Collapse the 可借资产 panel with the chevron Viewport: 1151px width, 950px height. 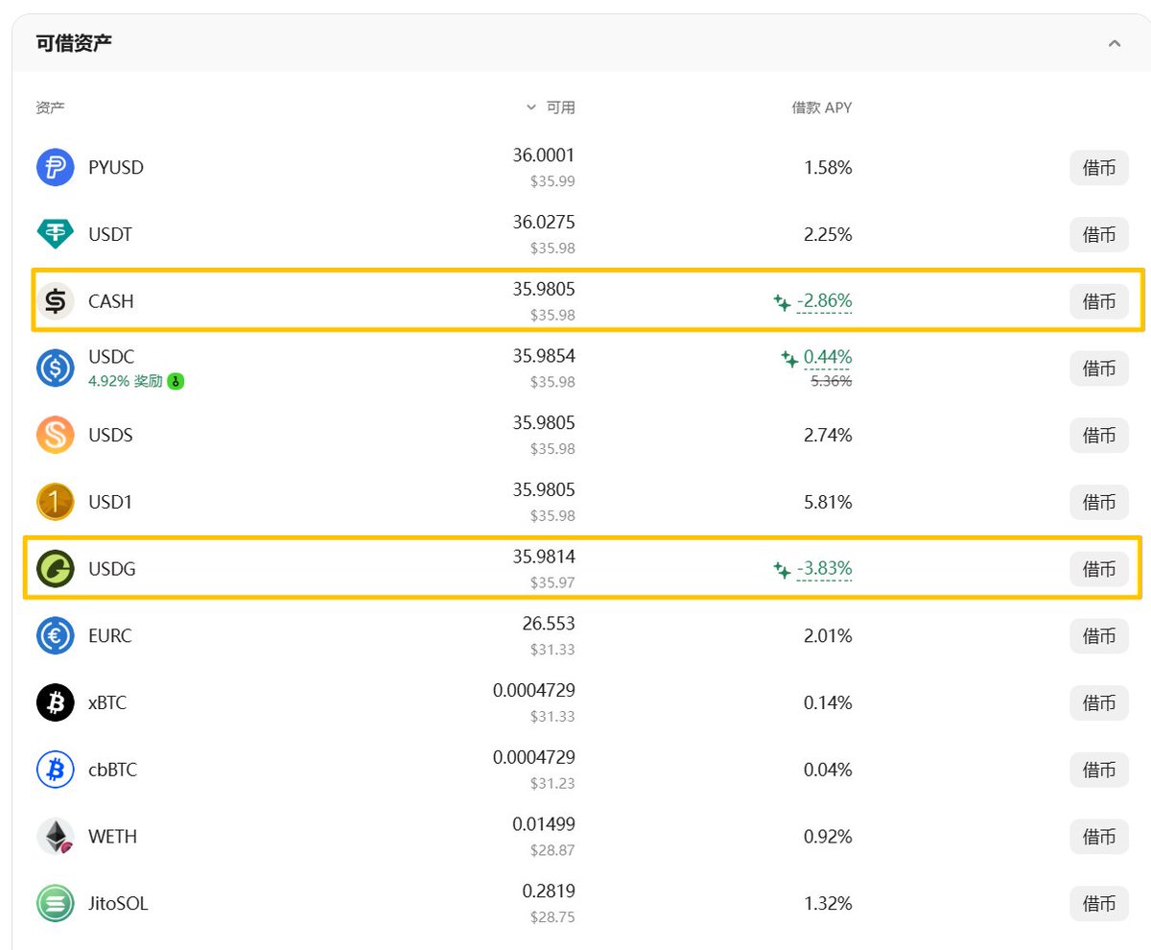(1114, 43)
